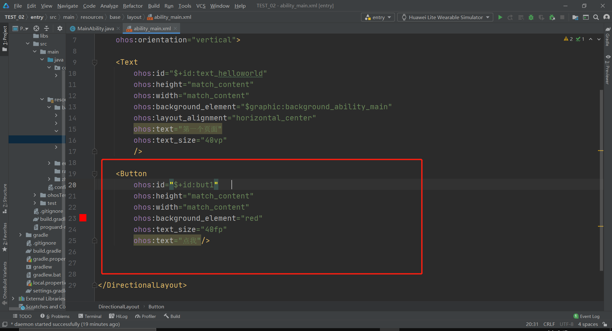This screenshot has height=331, width=612.
Task: Open the Refactor menu
Action: point(133,6)
